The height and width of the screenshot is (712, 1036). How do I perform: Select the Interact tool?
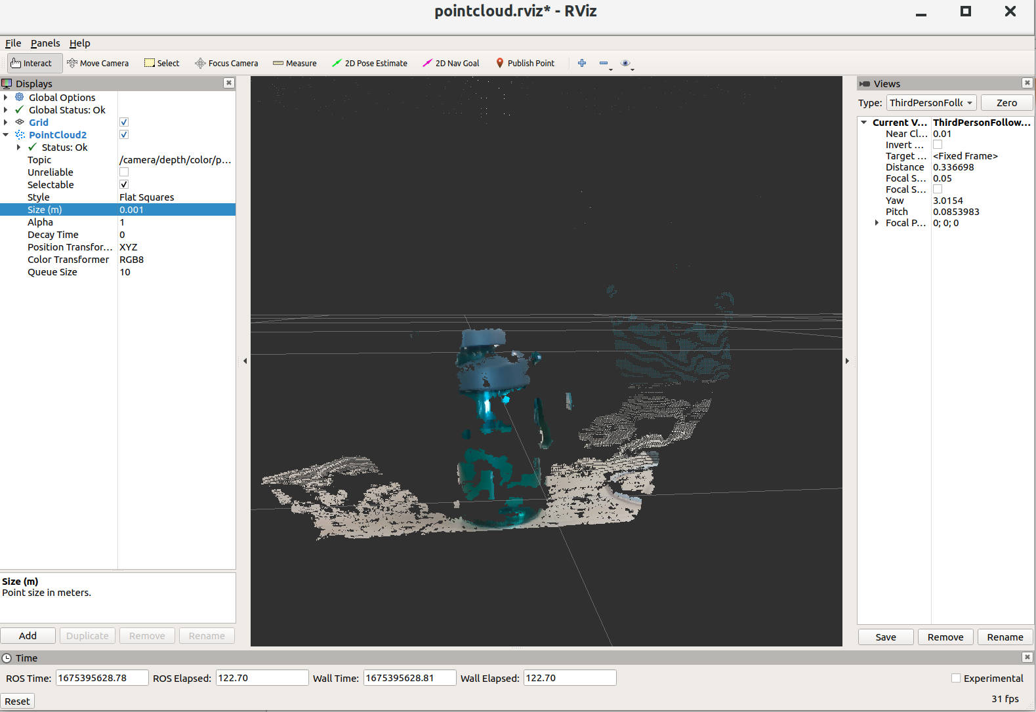click(x=31, y=64)
